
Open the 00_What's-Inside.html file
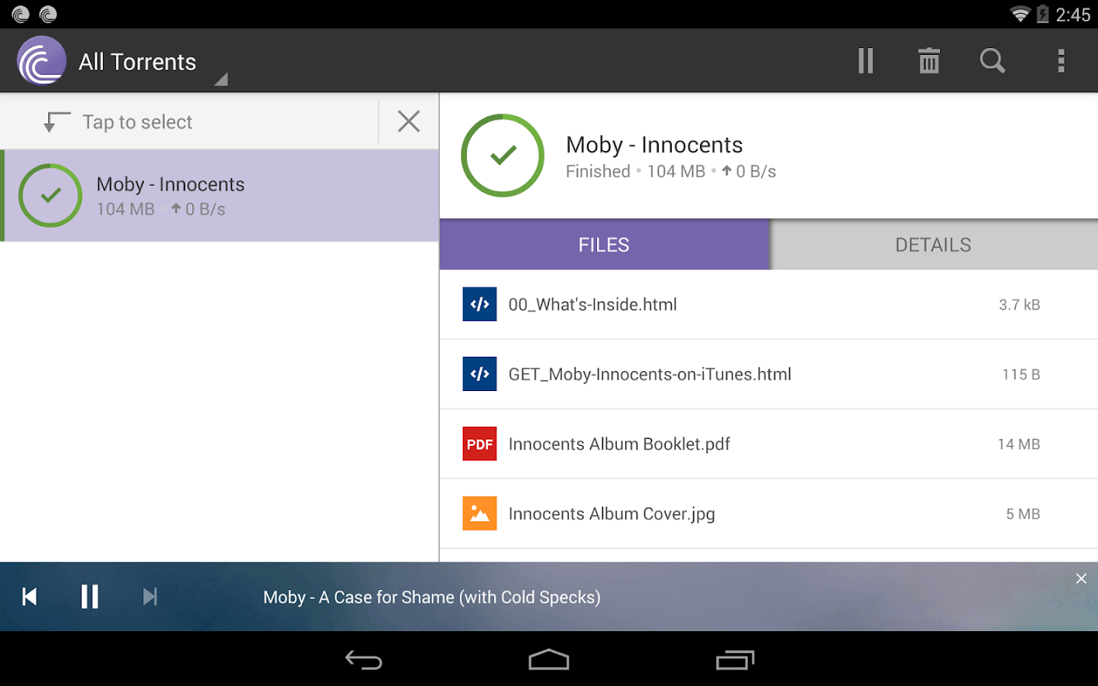pyautogui.click(x=769, y=305)
